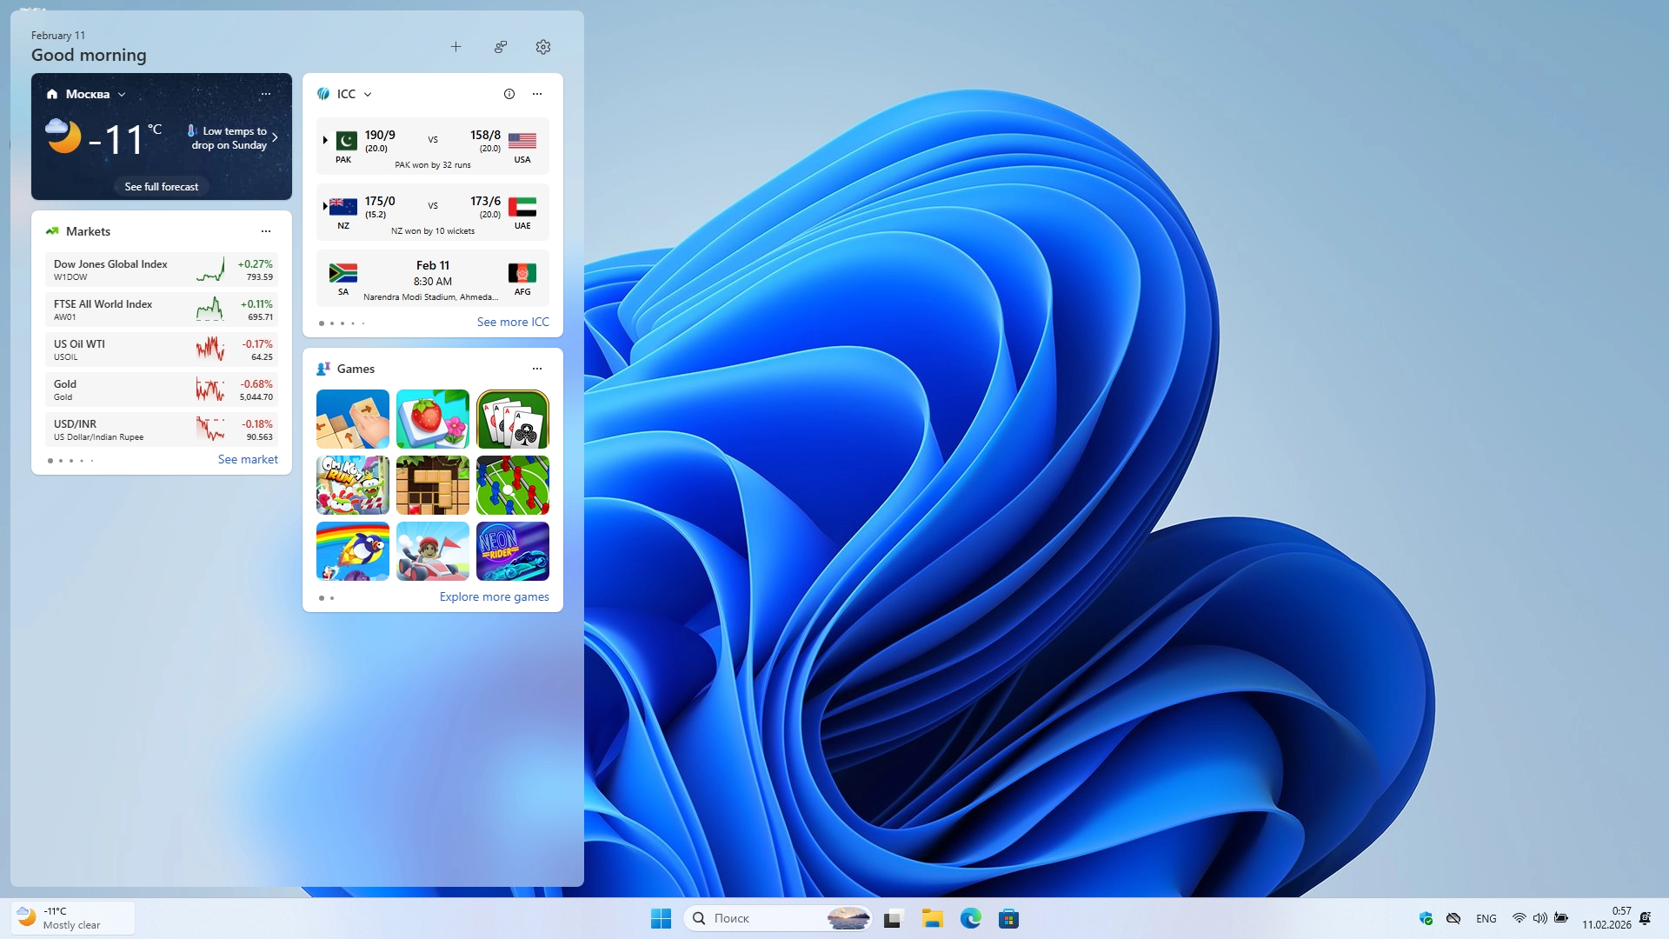The width and height of the screenshot is (1669, 939).
Task: Launch the Neon Rider game tile
Action: click(512, 551)
